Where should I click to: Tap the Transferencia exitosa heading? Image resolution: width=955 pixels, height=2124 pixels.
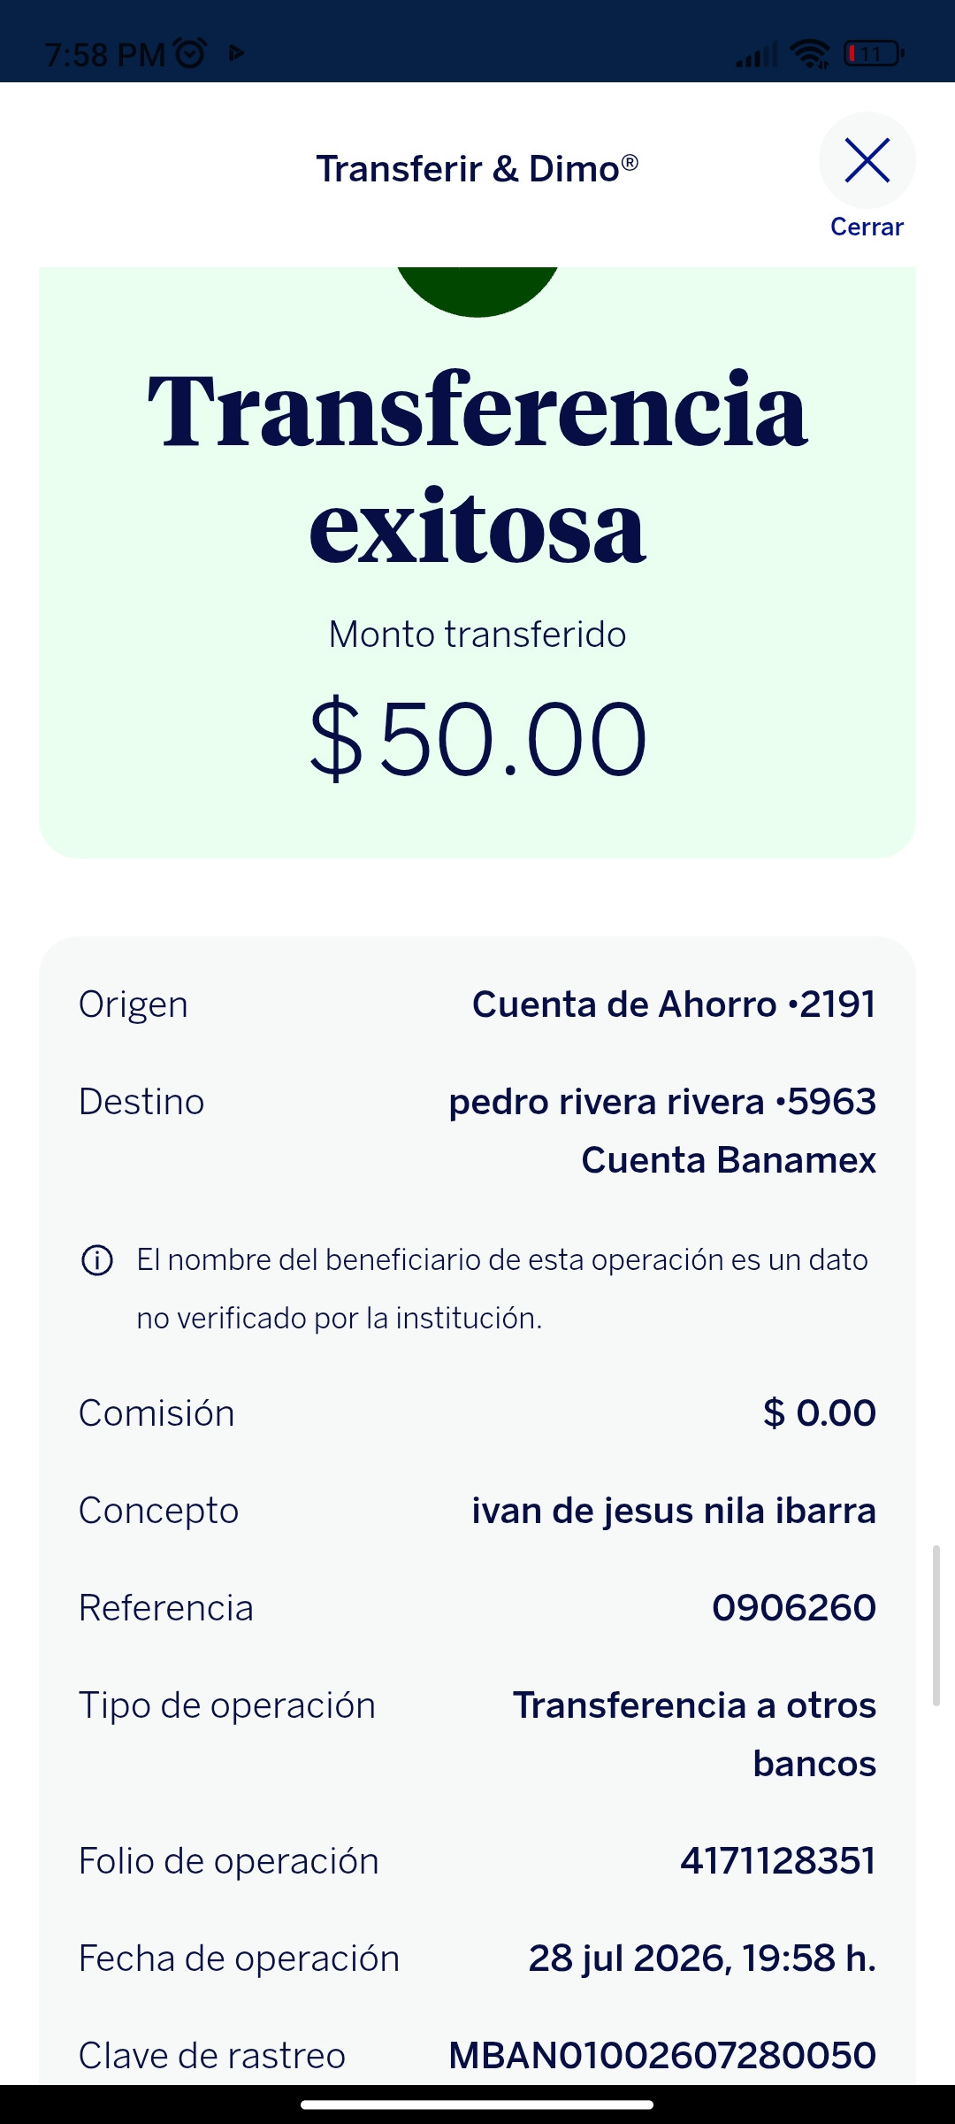477,467
